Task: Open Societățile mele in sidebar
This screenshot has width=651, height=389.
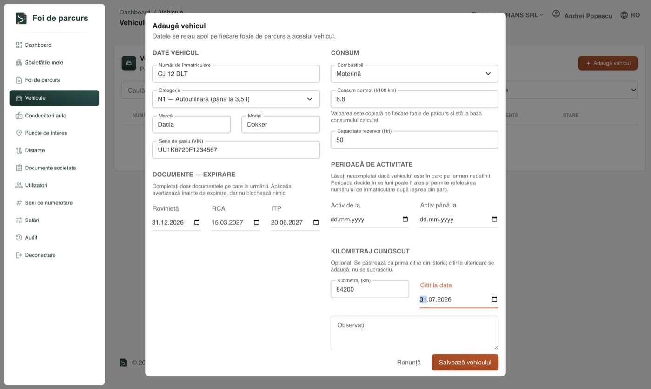Action: click(54, 63)
